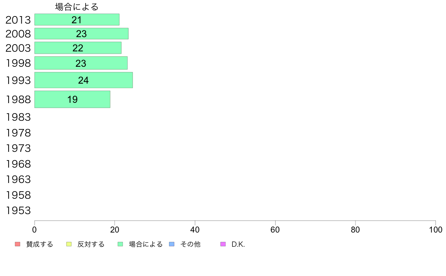Screen dimensions: 446x276
Task: Select the 2013 bar showing 21
Action: 77,19
